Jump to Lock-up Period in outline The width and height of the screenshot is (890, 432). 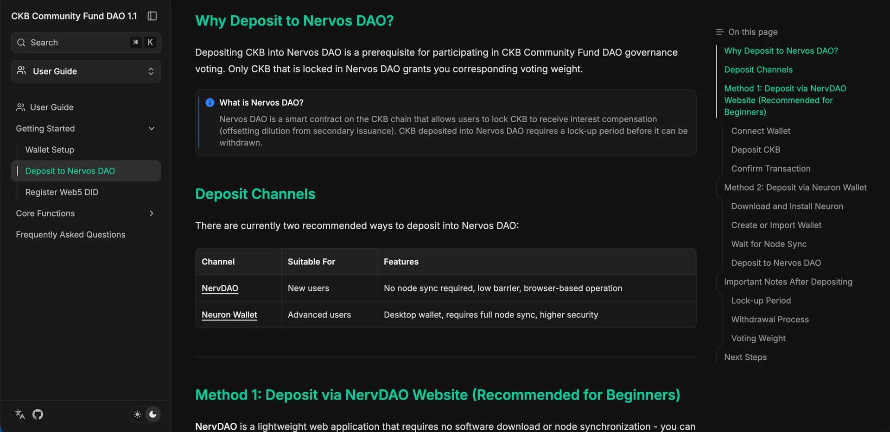761,301
